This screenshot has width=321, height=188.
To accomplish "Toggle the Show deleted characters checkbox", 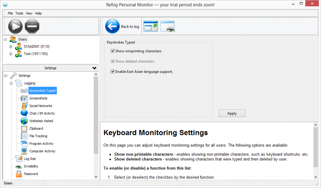I will pyautogui.click(x=113, y=61).
